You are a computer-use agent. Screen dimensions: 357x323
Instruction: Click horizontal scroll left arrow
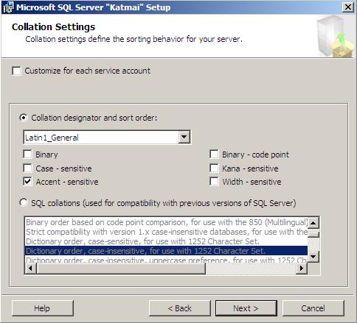click(x=31, y=269)
